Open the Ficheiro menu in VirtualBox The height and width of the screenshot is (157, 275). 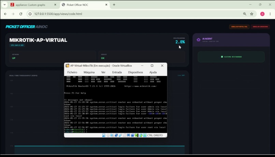point(72,72)
